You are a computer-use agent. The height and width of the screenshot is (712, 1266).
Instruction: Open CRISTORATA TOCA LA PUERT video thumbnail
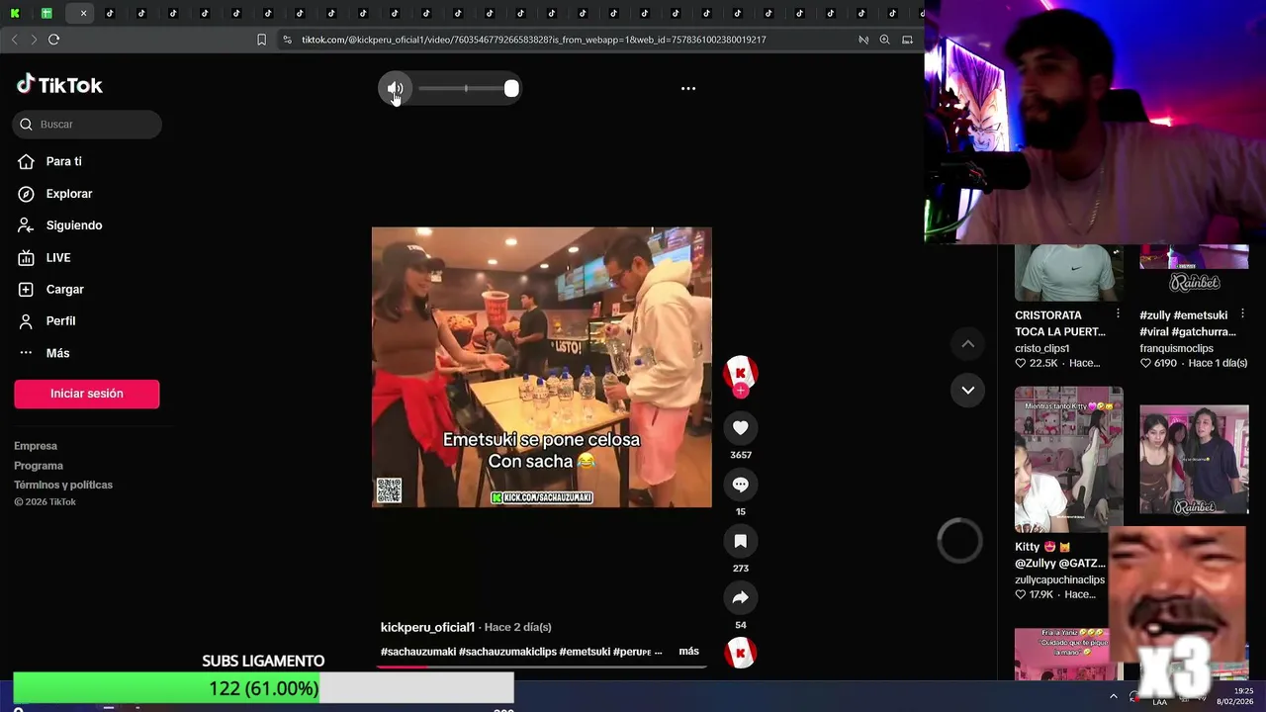tap(1068, 273)
